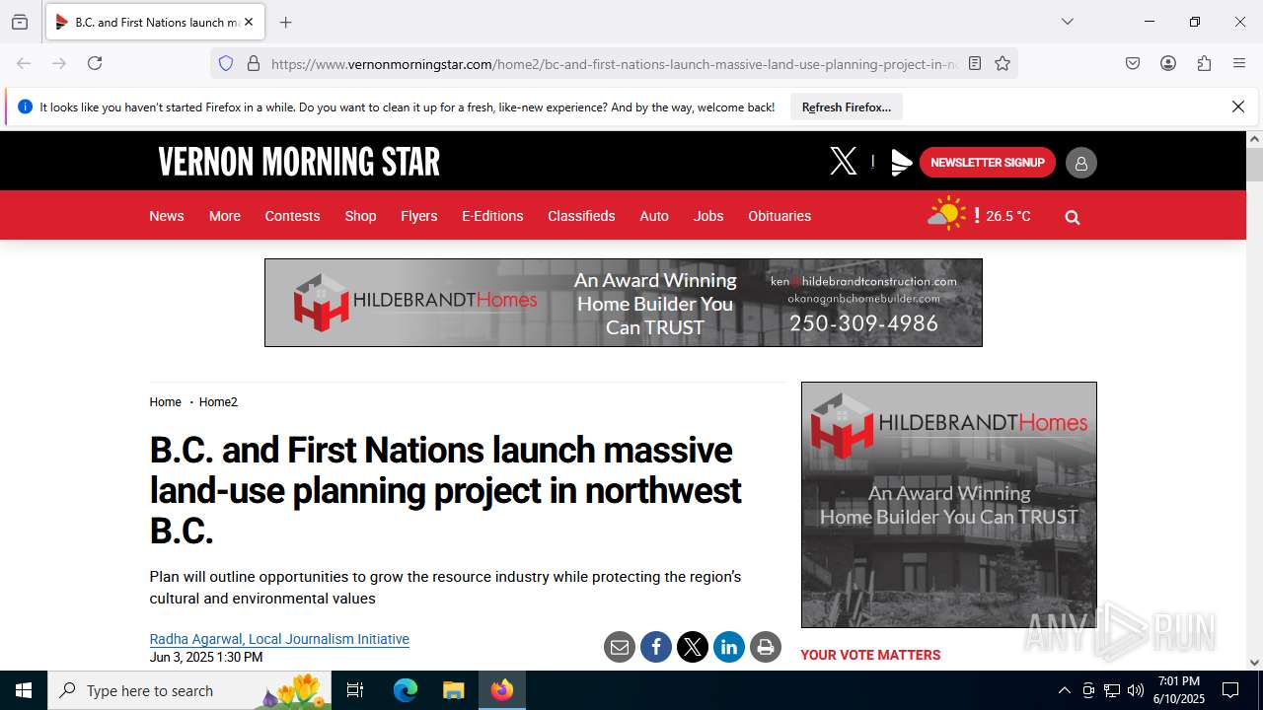Click the taskbar search box
1263x710 pixels.
189,690
